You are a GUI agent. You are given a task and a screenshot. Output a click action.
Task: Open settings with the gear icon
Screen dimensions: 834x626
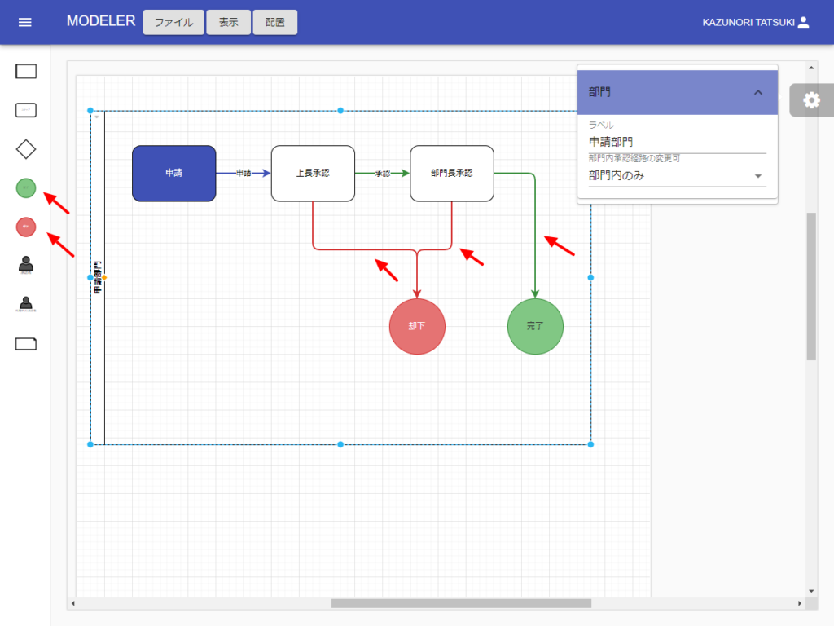[811, 100]
